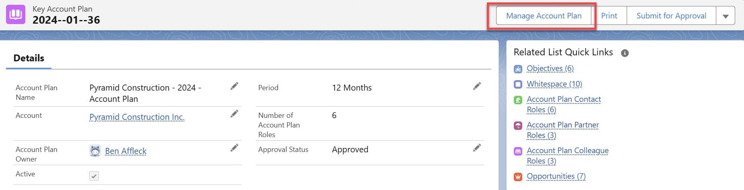744x190 pixels.
Task: Click the Opportunities crown icon
Action: point(518,177)
